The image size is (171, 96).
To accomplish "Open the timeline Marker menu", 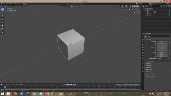I will point(21,85).
